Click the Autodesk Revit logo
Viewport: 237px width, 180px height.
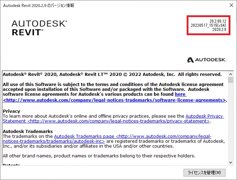coord(39,28)
